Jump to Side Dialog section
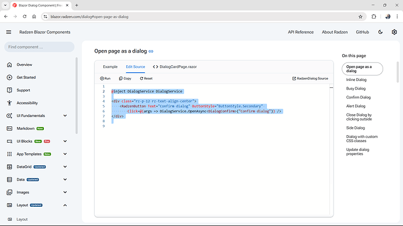The image size is (403, 226). coord(356,128)
